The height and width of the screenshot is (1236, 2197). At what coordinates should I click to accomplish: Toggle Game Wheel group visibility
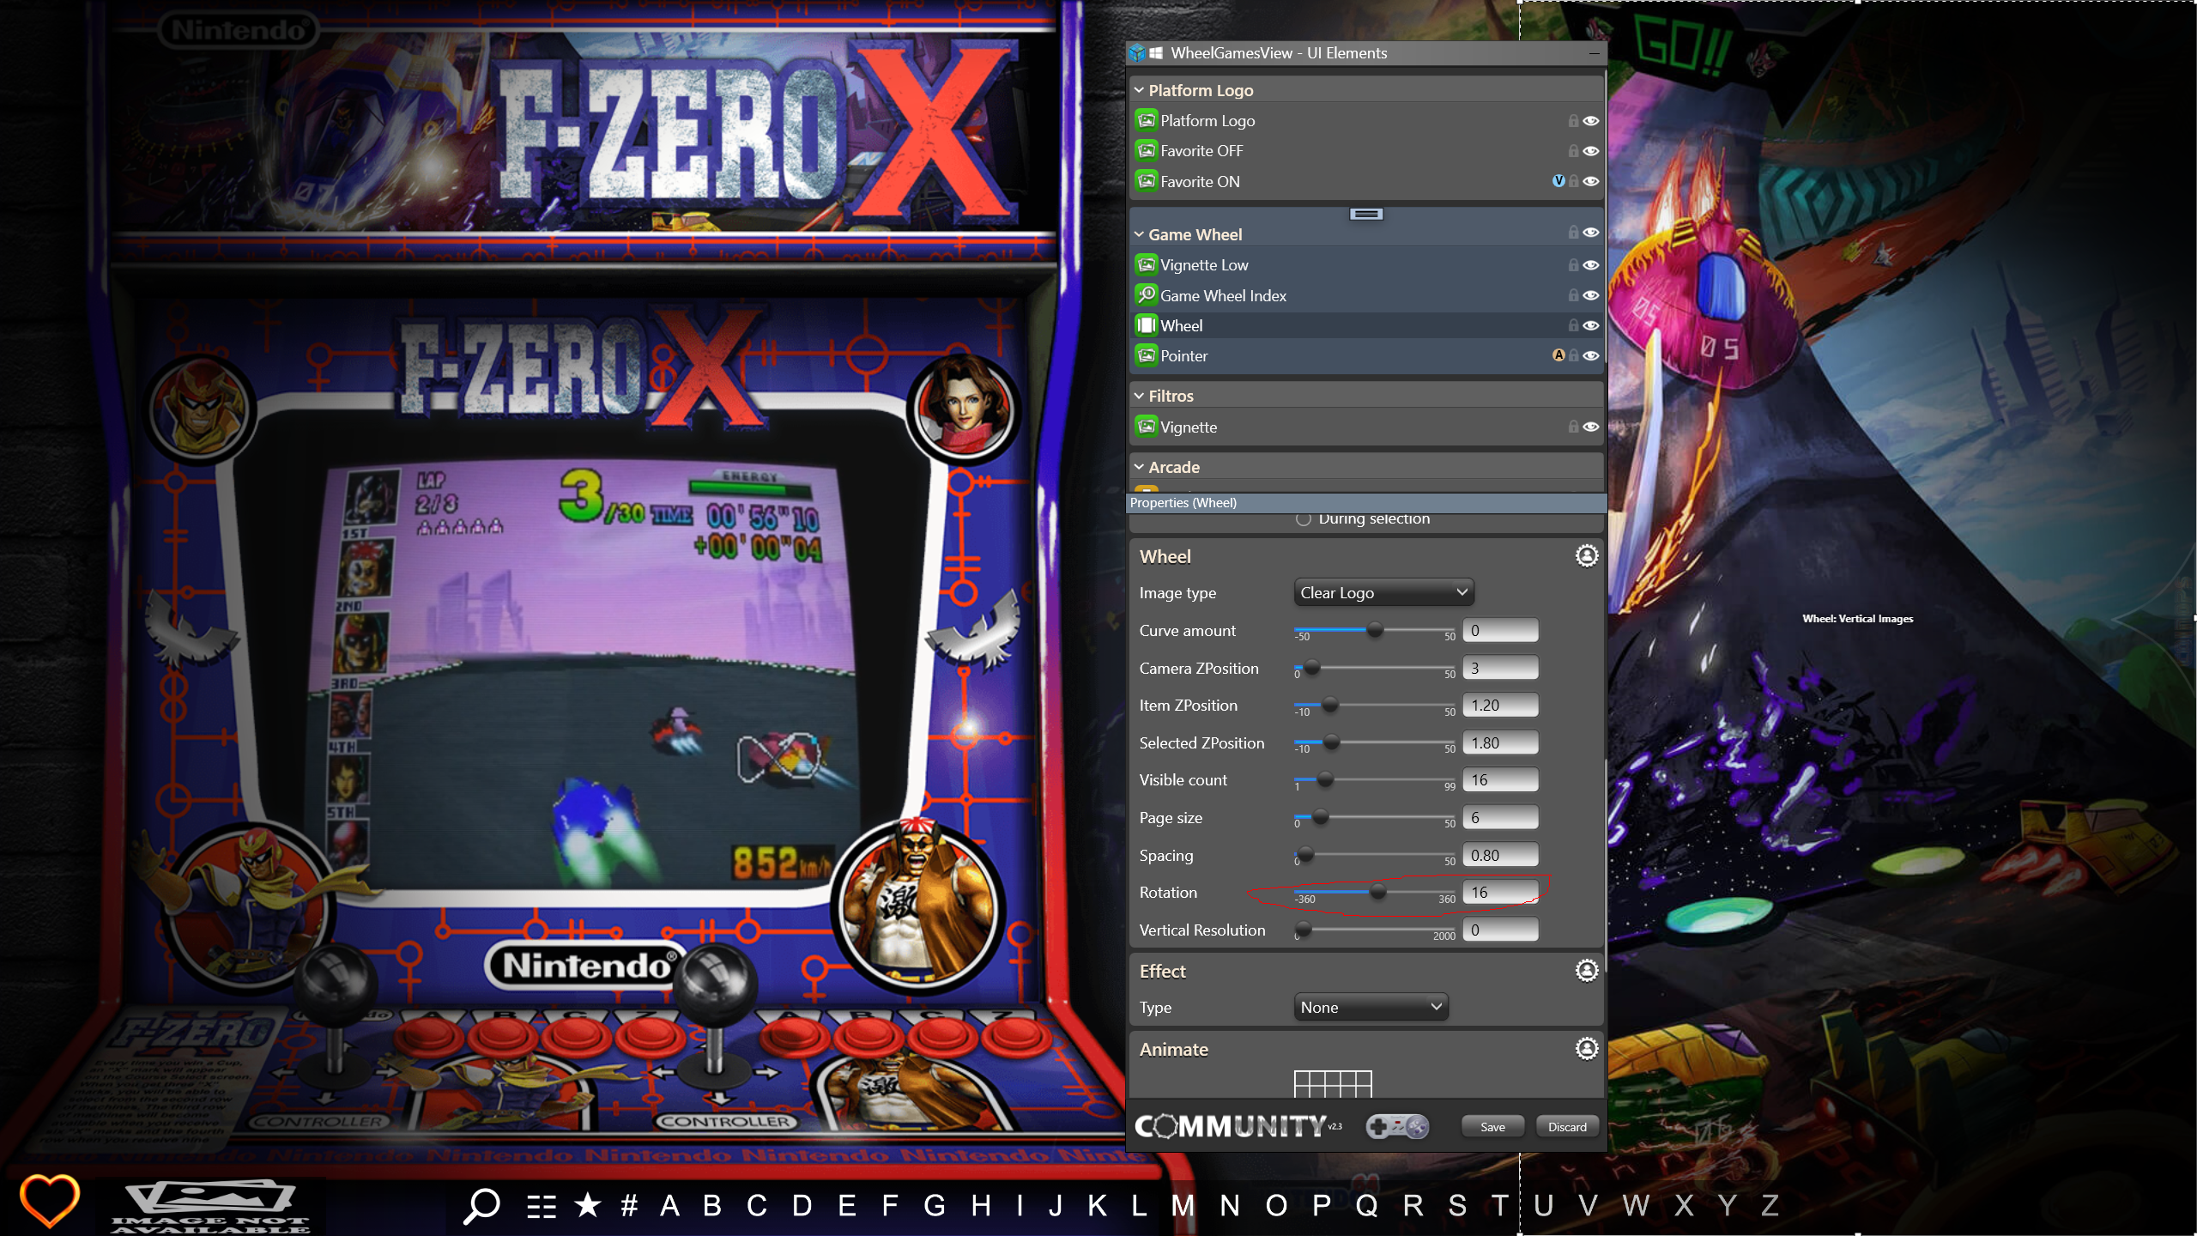1591,233
